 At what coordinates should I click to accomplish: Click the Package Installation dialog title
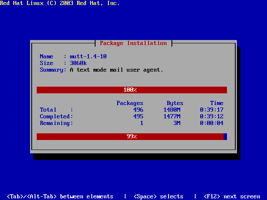(x=133, y=43)
